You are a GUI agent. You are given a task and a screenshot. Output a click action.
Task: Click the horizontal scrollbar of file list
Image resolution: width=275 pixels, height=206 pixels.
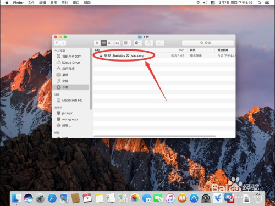(155, 136)
